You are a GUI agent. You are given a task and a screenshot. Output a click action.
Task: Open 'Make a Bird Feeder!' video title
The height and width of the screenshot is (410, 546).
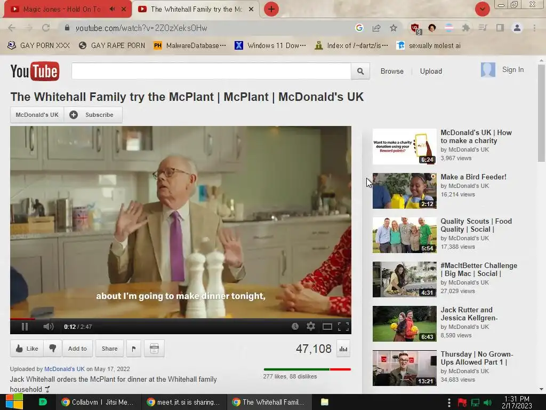(x=473, y=177)
